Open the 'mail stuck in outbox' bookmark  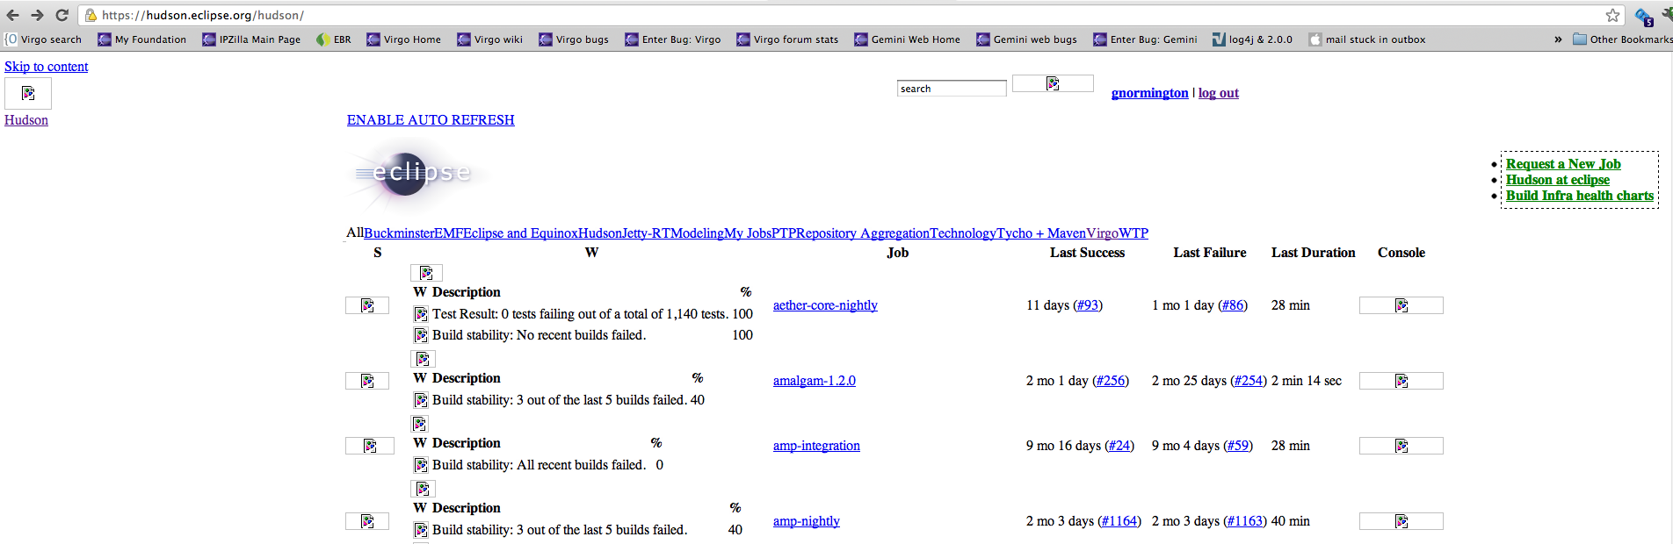tap(1367, 39)
